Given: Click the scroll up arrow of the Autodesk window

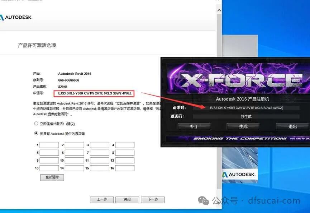Looking at the screenshot, I should click(219, 10).
